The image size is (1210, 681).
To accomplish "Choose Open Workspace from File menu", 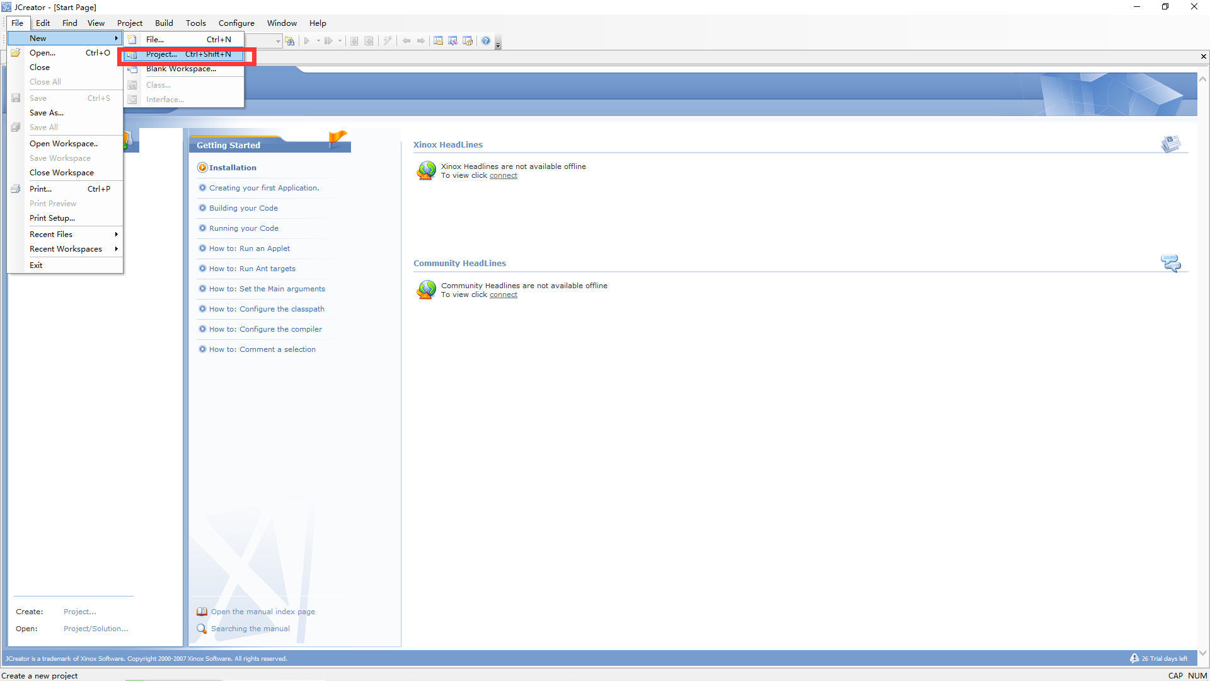I will click(x=63, y=144).
